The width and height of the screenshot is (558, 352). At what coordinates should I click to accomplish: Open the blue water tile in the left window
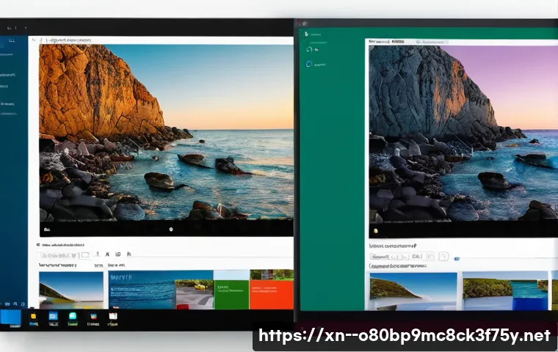coord(142,290)
